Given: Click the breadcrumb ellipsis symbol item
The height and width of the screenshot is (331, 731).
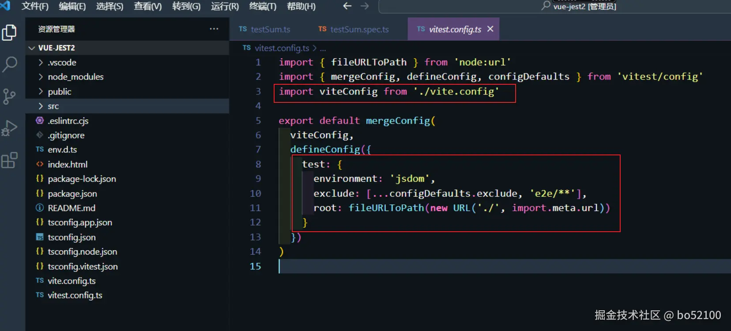Looking at the screenshot, I should 323,49.
